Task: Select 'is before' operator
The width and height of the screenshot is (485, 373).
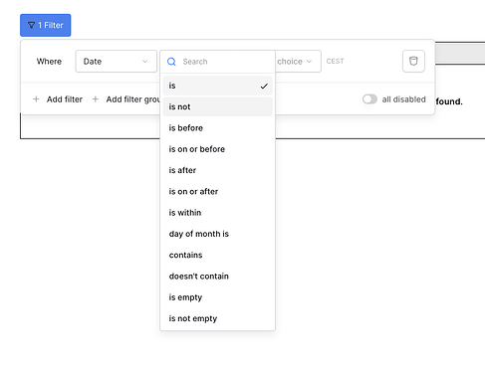Action: pos(217,128)
